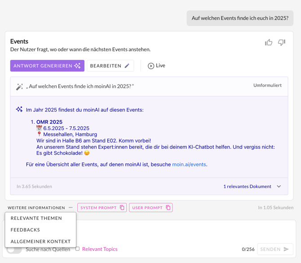This screenshot has height=263, width=301.
Task: Click the thumbs down icon
Action: (282, 43)
